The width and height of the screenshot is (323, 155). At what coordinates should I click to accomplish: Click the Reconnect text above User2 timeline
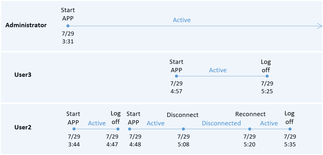pos(250,114)
